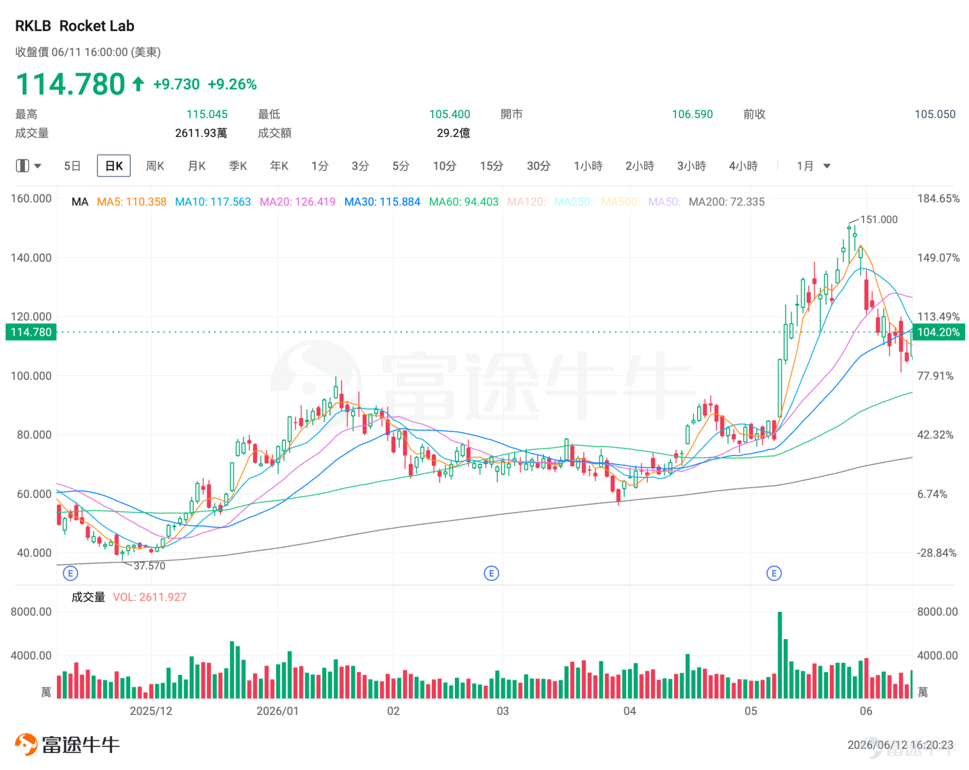Click the 富途牛牛 logo at bottom left
The image size is (969, 770).
(67, 745)
